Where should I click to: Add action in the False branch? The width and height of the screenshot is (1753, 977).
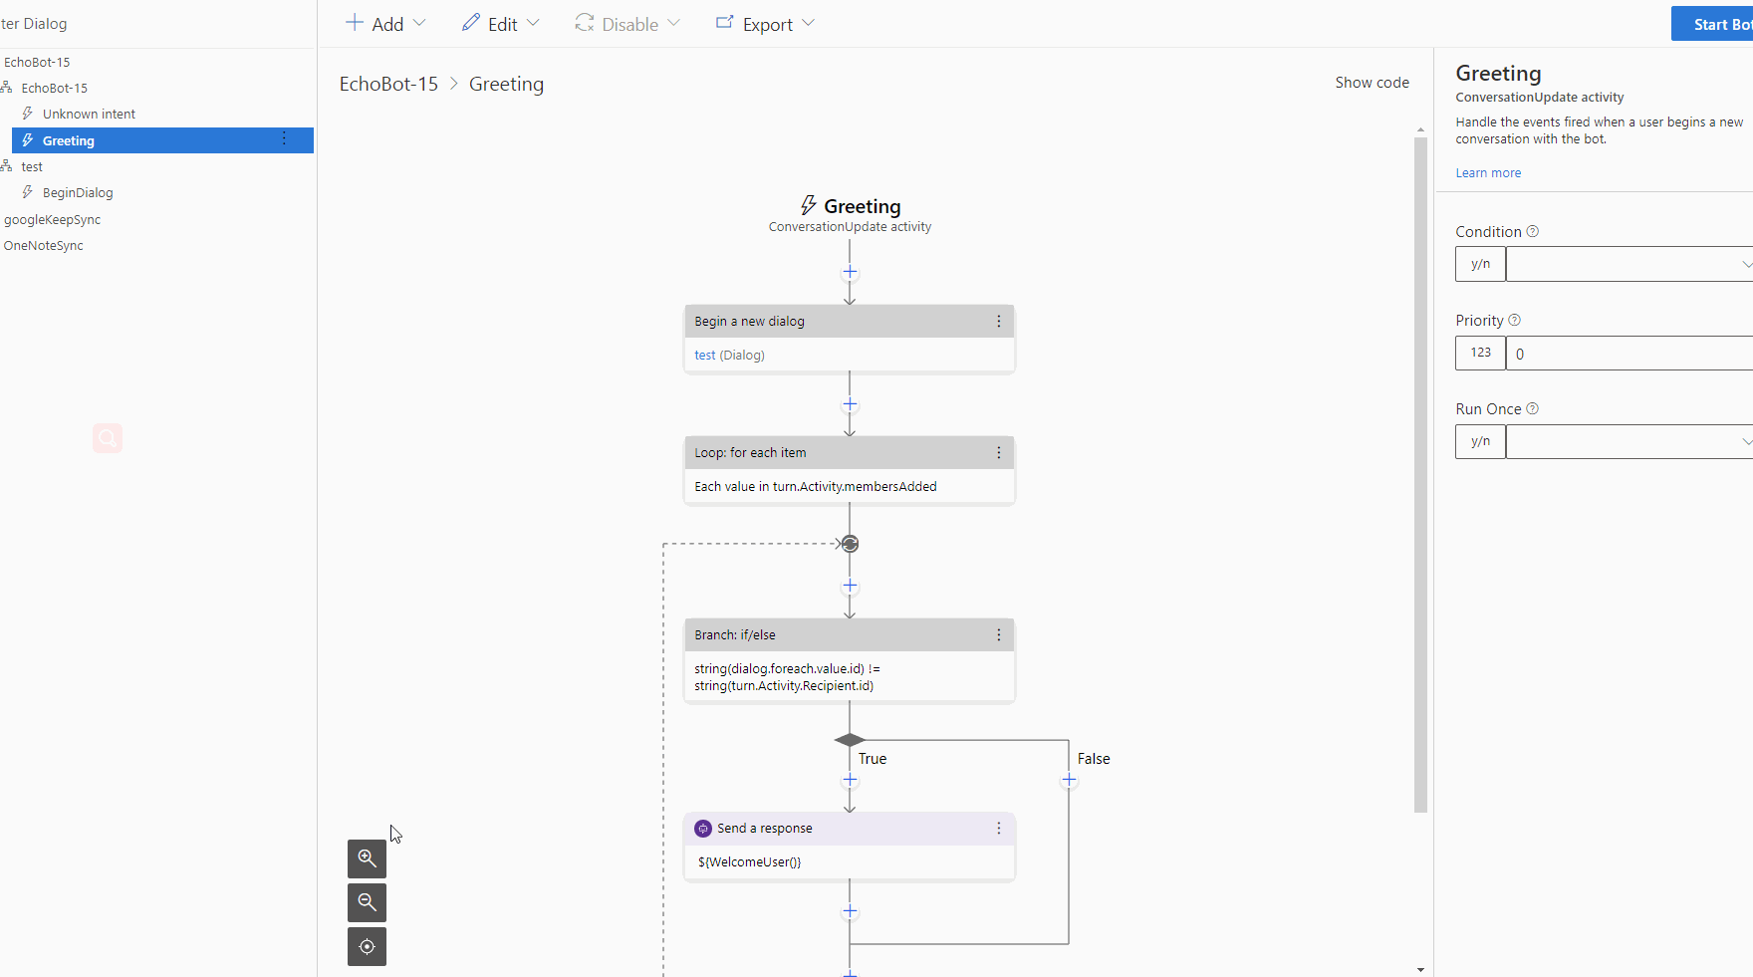tap(1069, 781)
